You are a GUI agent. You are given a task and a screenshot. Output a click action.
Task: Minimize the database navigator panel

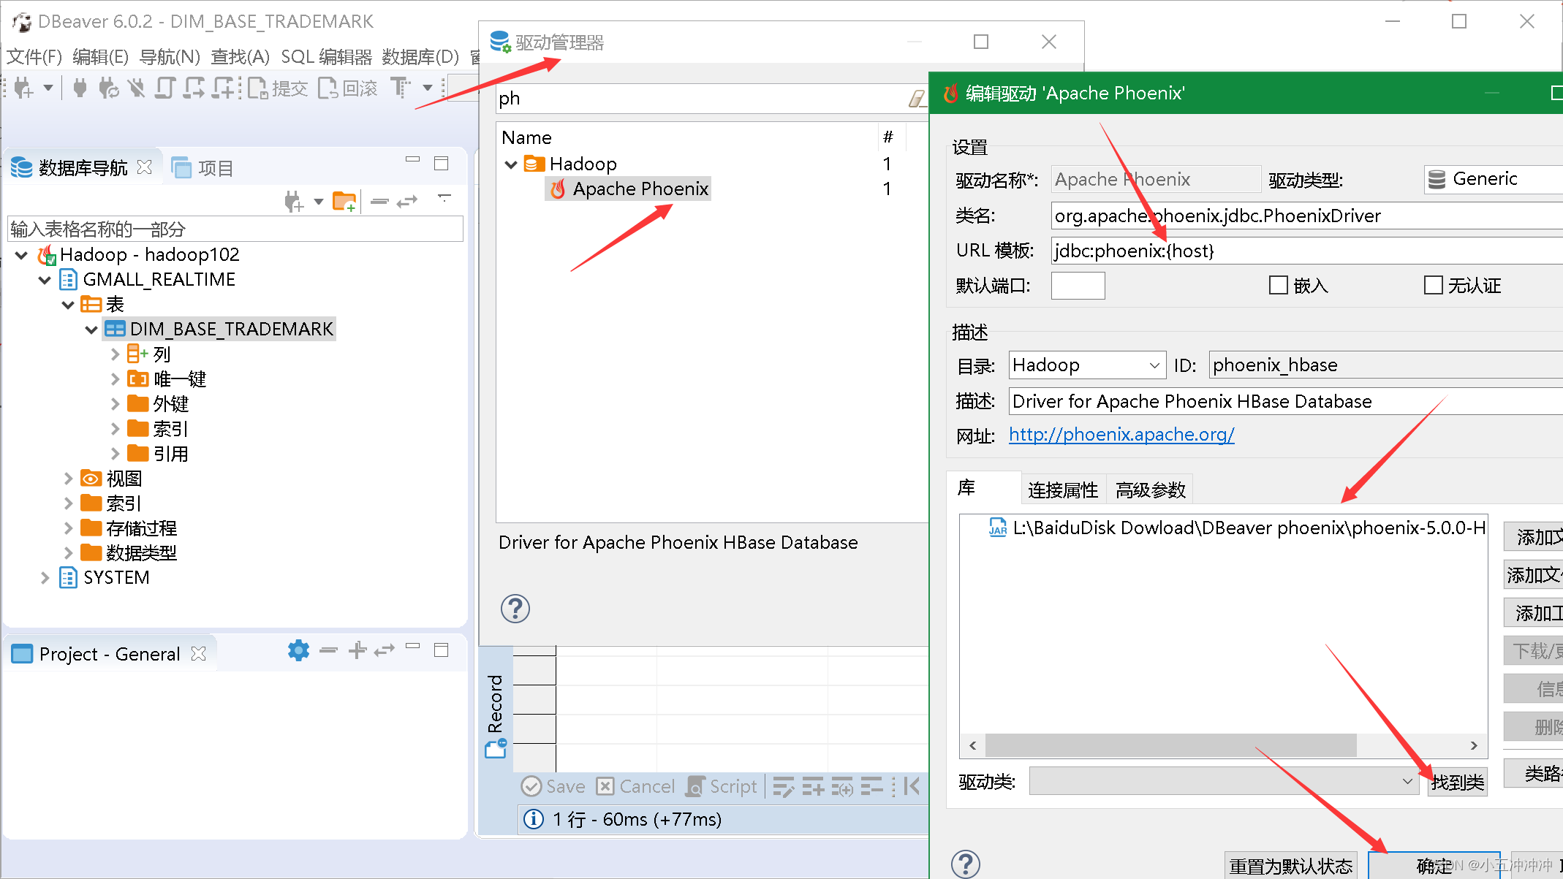tap(413, 159)
